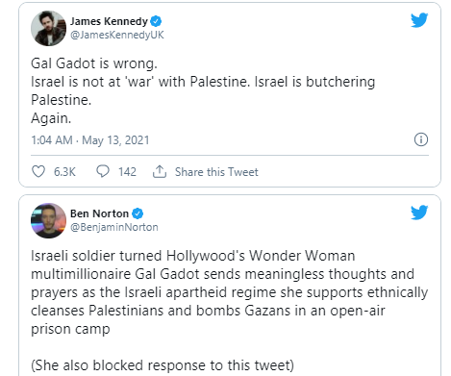Click the Ben Norton display name
Screen dimensions: 451x376
point(99,213)
